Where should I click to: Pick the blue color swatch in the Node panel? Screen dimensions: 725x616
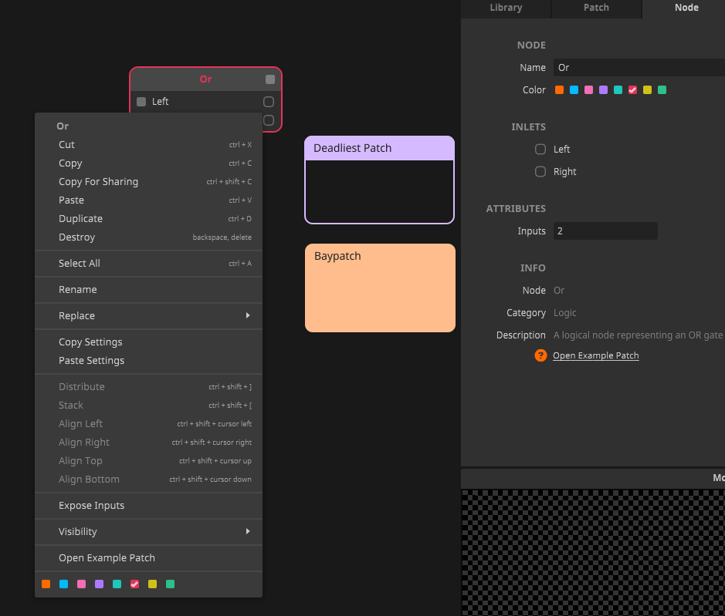(574, 90)
